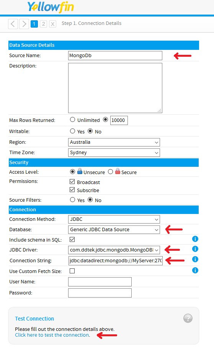Open info icon for JDBC Driver
The width and height of the screenshot is (214, 347).
point(195,249)
